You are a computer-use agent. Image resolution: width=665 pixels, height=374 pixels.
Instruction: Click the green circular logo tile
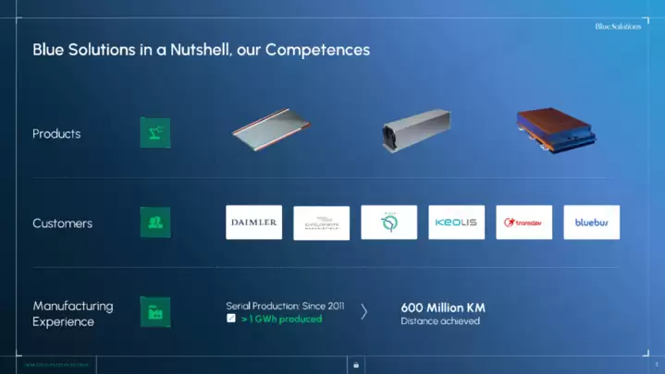coord(388,223)
